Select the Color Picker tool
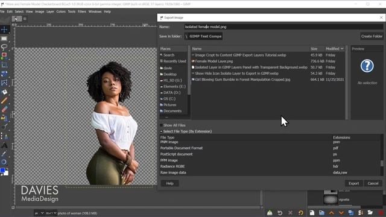This screenshot has height=217, width=386. point(4,154)
